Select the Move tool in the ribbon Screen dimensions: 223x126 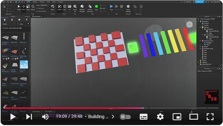tap(24, 7)
